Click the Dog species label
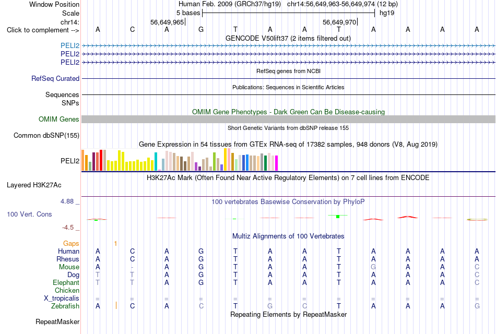Screen dimensions: 496x334 coord(73,275)
